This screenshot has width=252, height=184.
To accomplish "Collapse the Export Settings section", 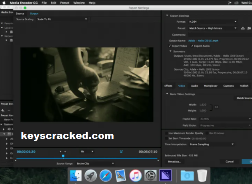I will point(167,16).
